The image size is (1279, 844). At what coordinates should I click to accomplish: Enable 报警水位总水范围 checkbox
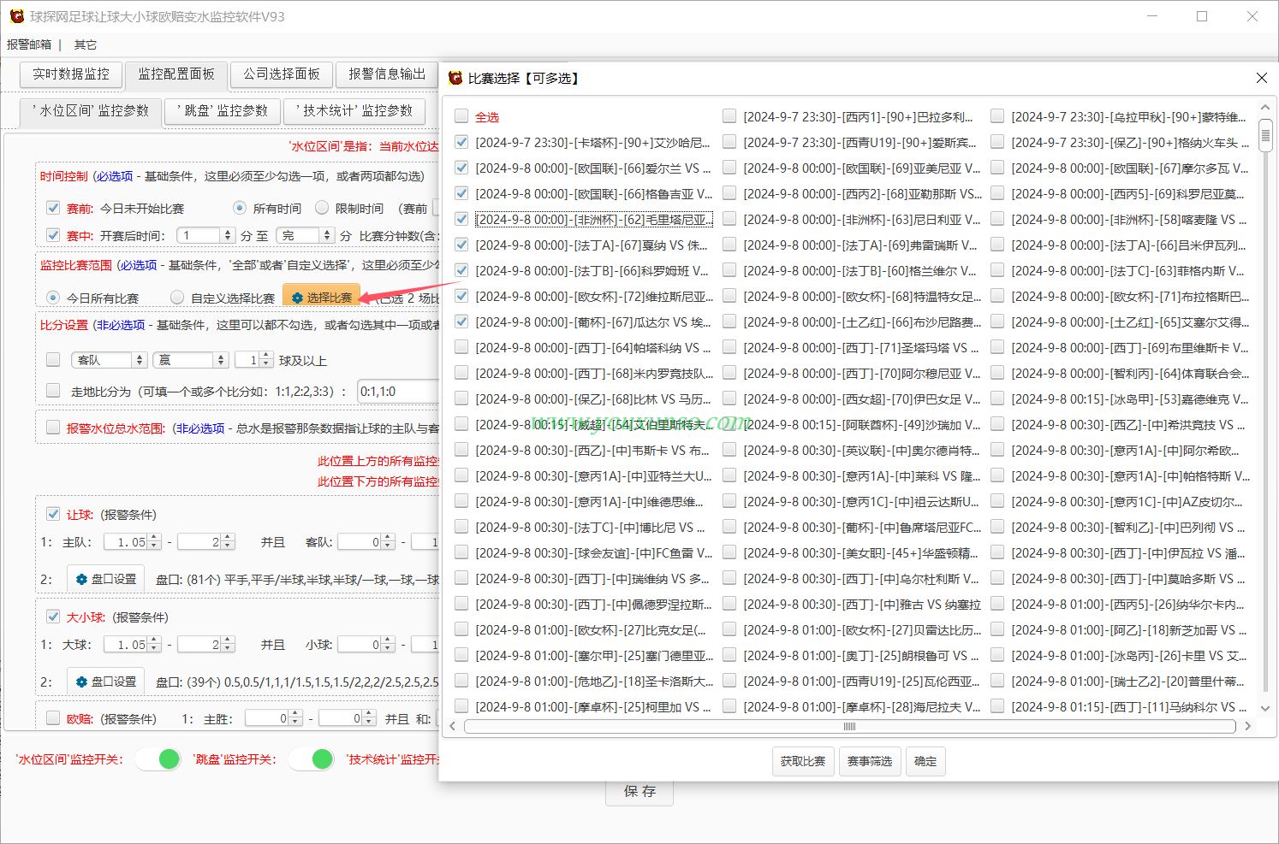pyautogui.click(x=53, y=428)
